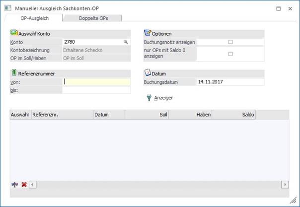Toggle nur OPs mit Saldo 0 anzeigen
The image size is (300, 207).
click(x=230, y=54)
